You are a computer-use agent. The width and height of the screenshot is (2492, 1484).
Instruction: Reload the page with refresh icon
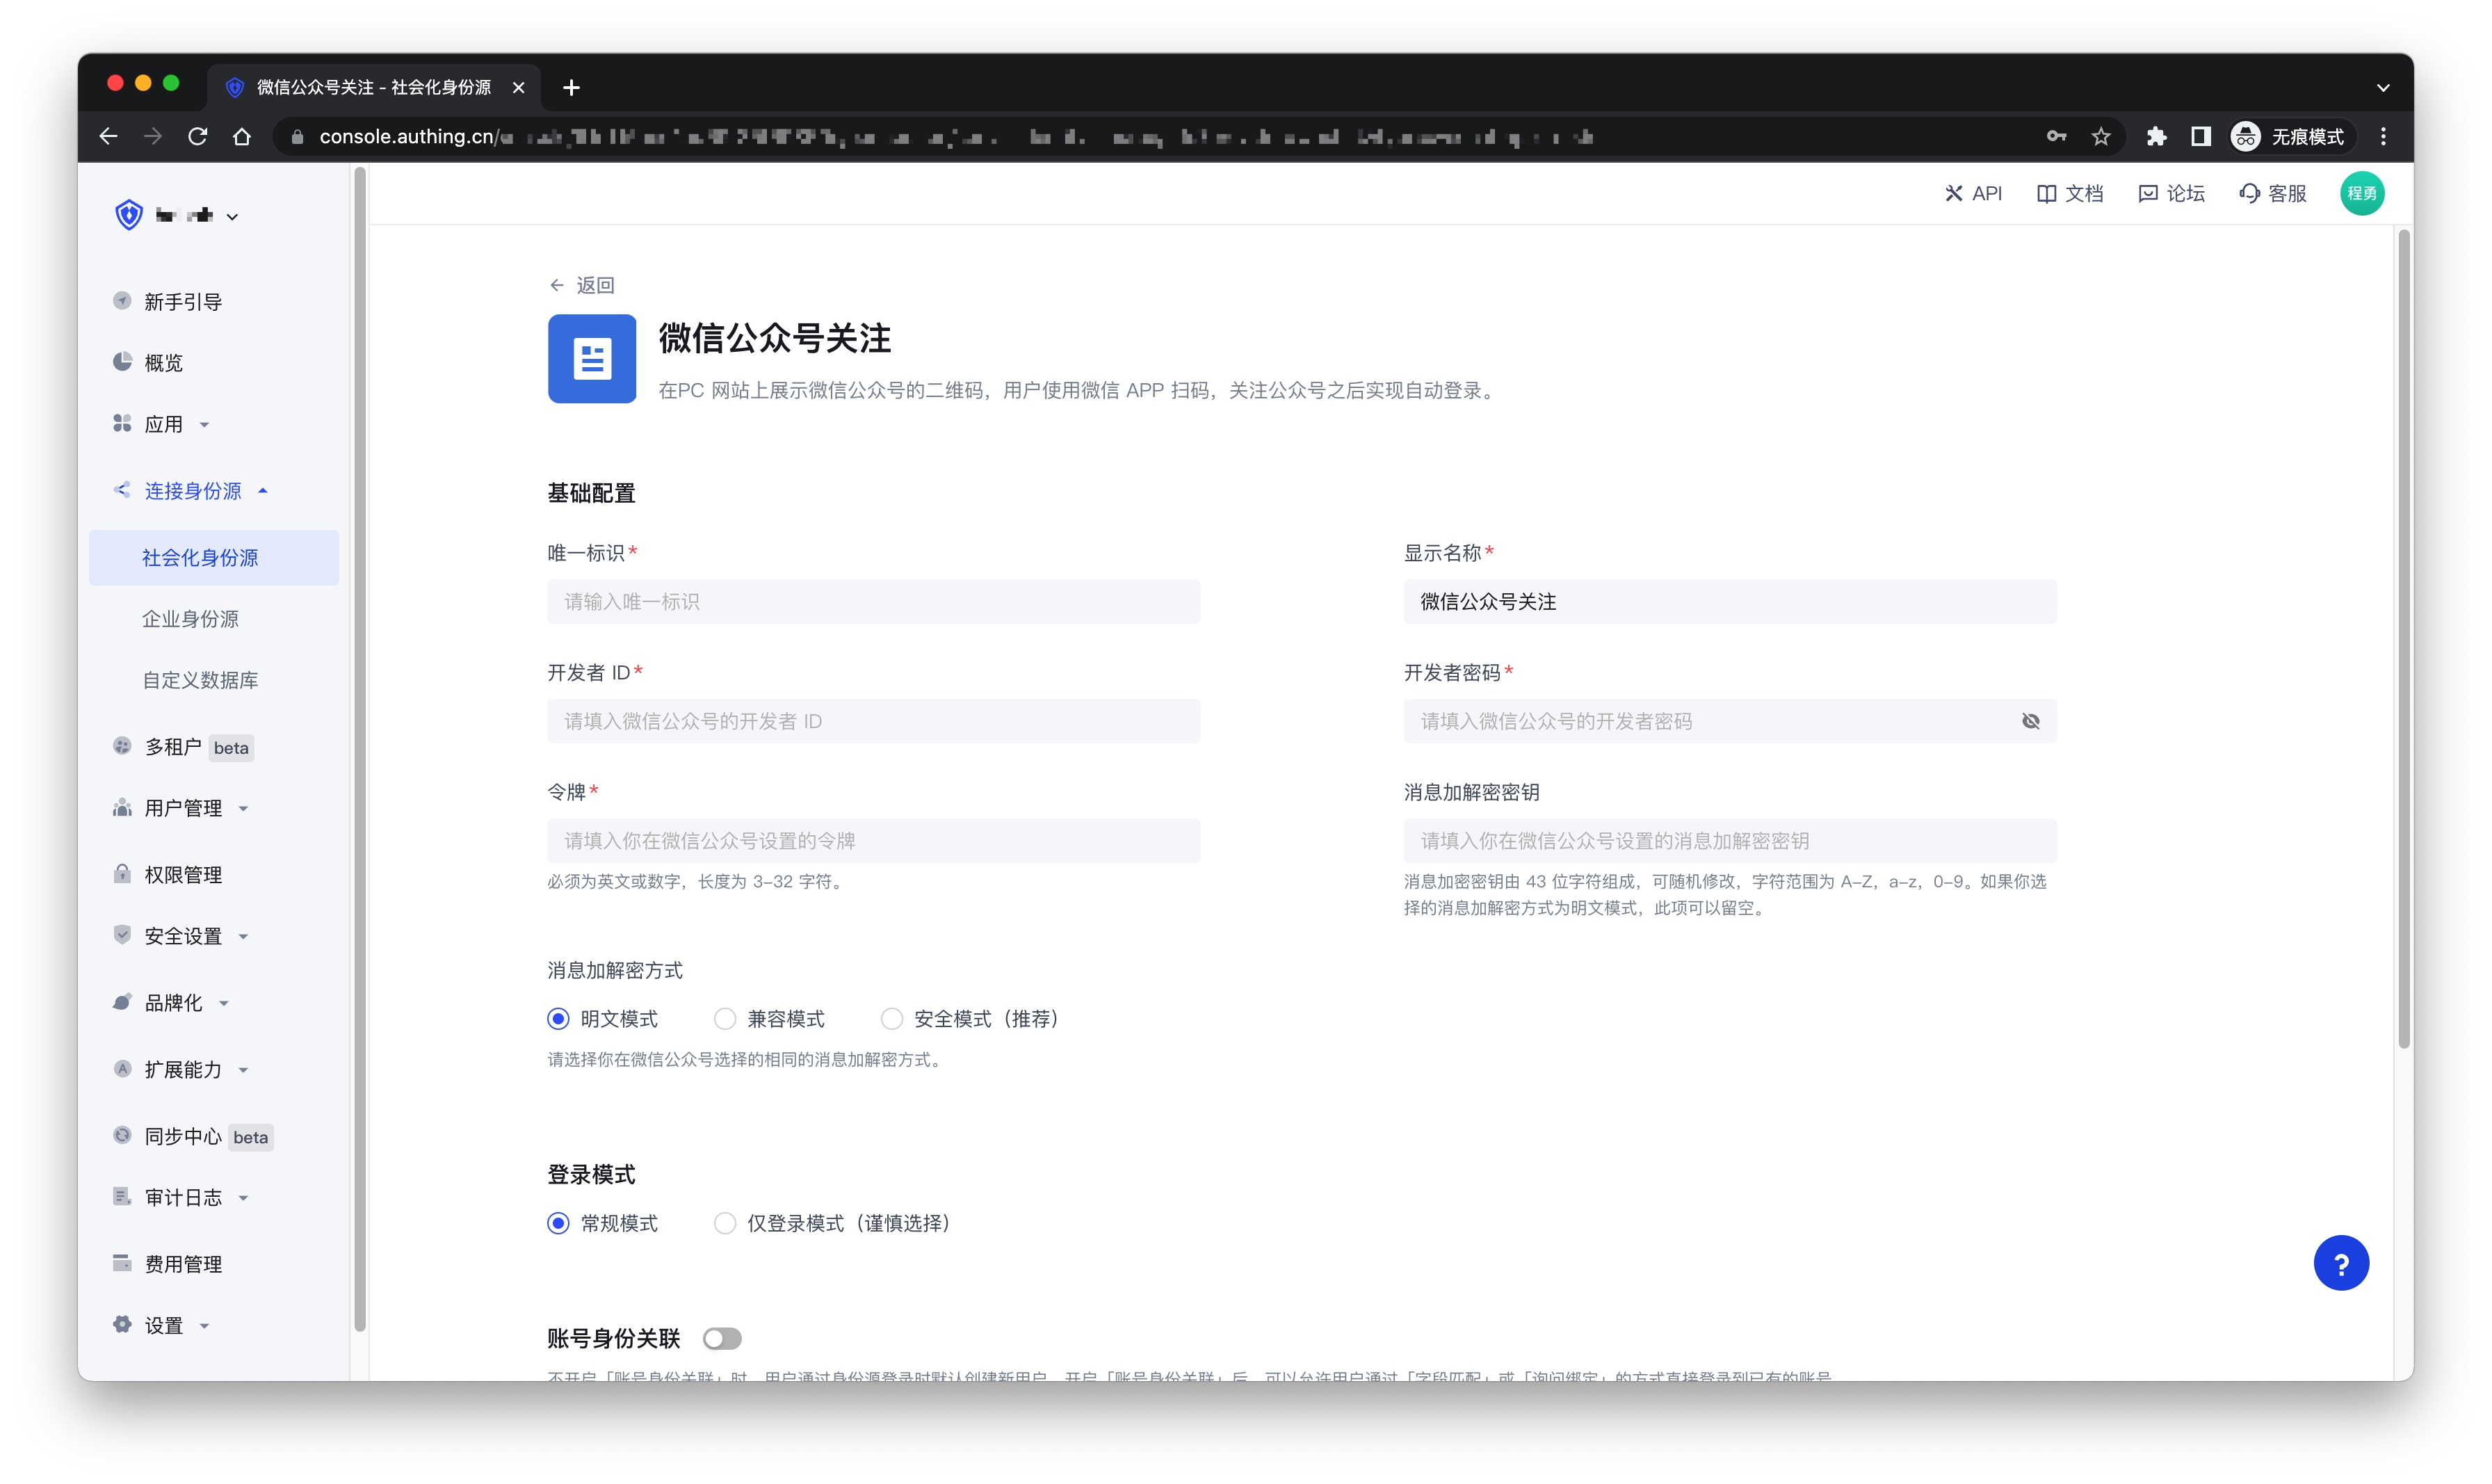tap(198, 137)
